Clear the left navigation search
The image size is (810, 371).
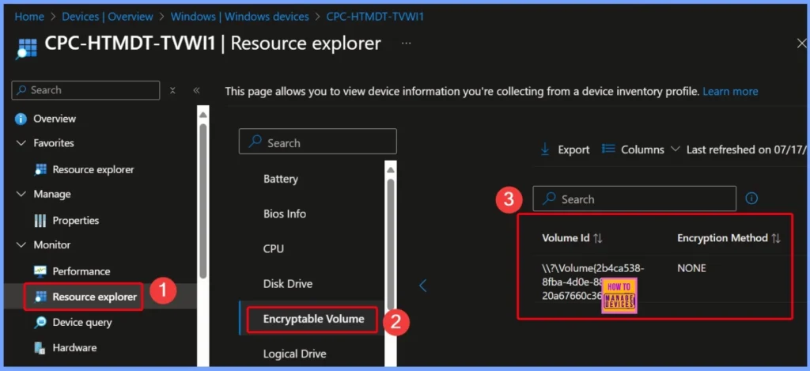tap(172, 90)
